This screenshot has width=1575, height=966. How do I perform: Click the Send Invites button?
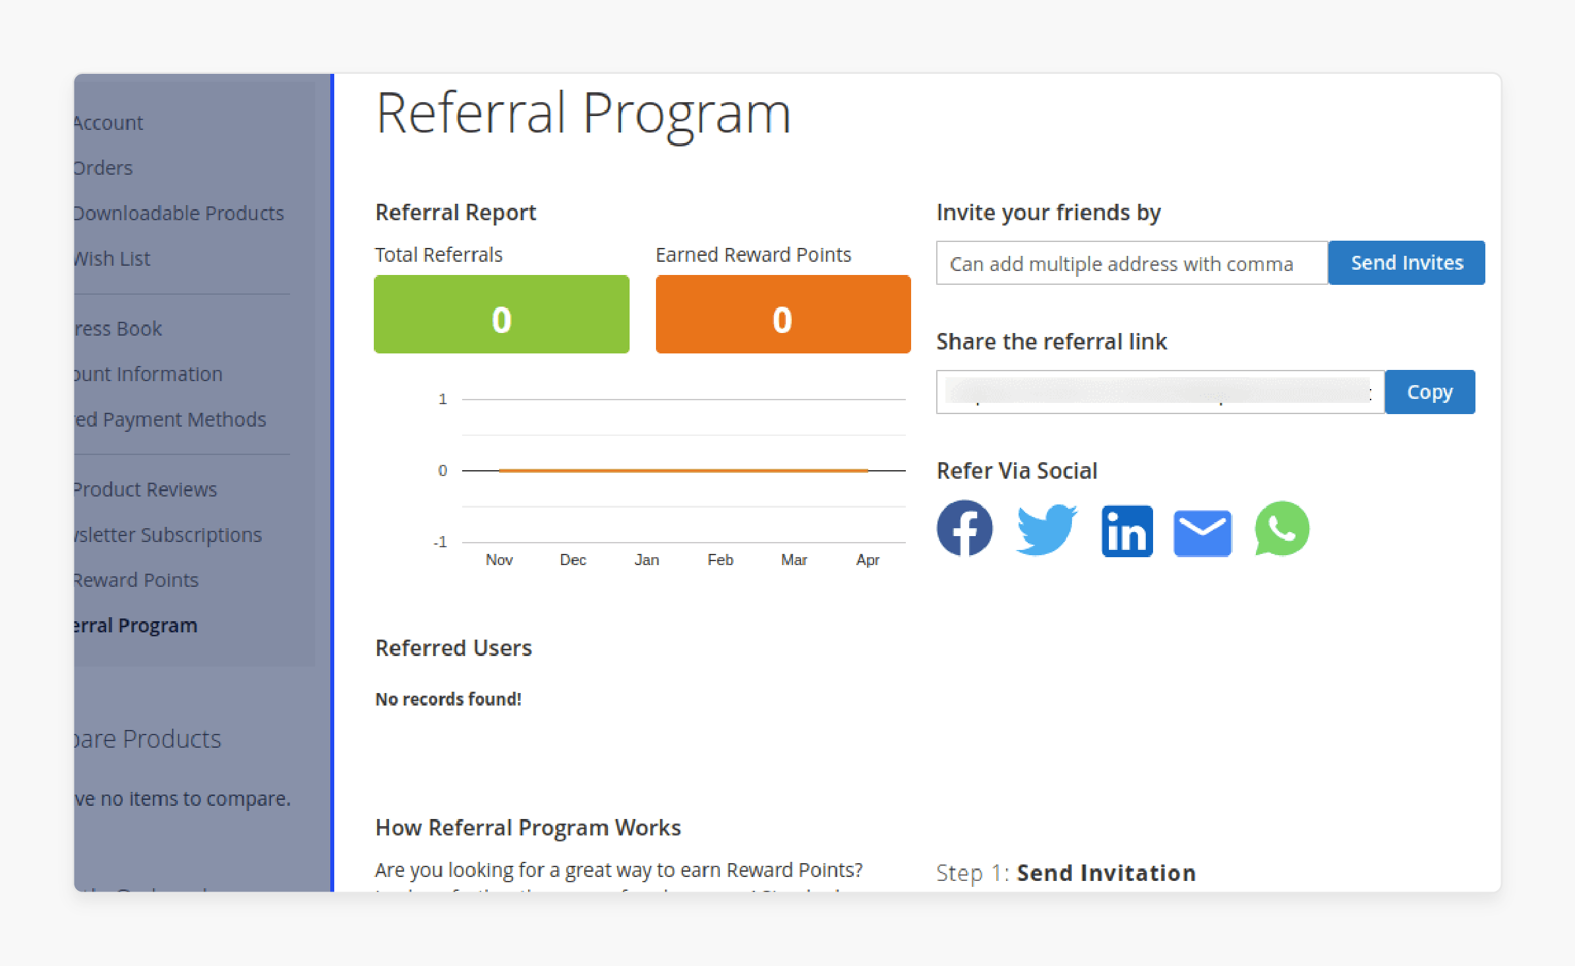point(1406,262)
